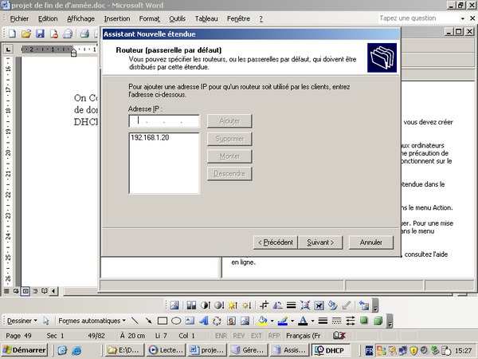Save the document with the floppy disk icon
478x359 pixels.
(40, 34)
